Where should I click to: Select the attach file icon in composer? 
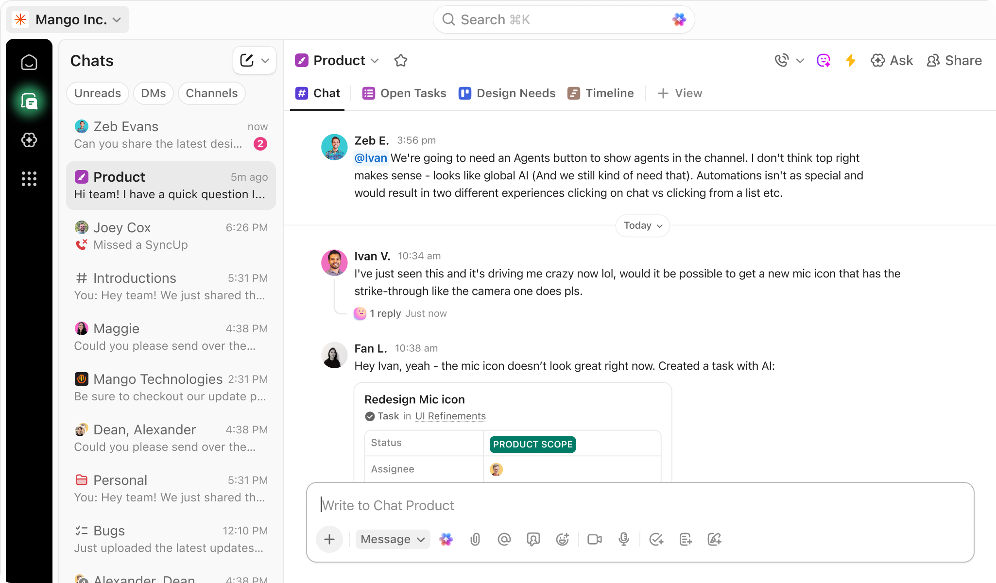tap(475, 539)
